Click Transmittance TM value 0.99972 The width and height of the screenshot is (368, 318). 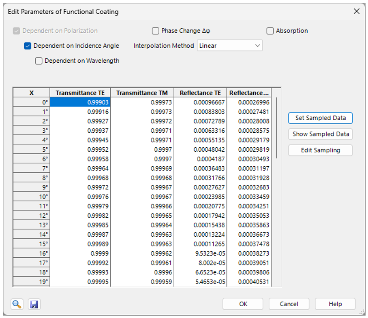pos(142,121)
